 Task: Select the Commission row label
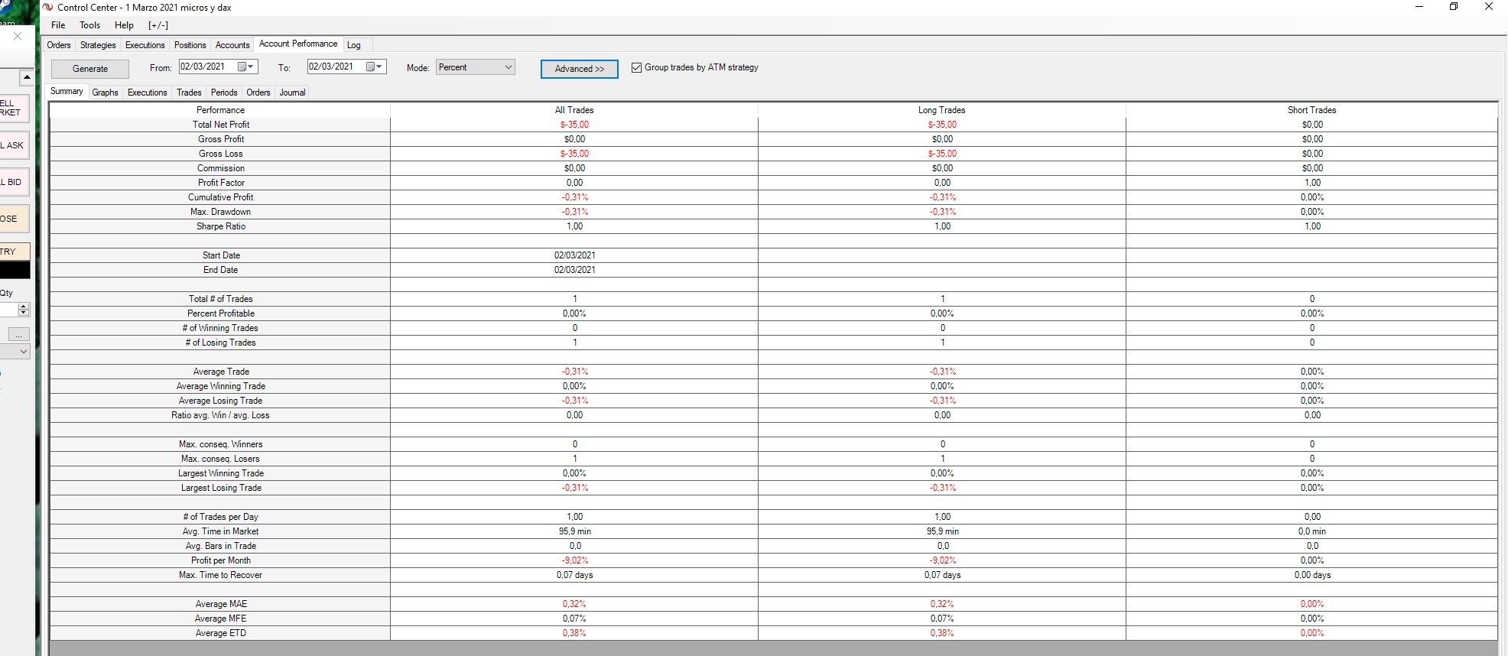(221, 168)
